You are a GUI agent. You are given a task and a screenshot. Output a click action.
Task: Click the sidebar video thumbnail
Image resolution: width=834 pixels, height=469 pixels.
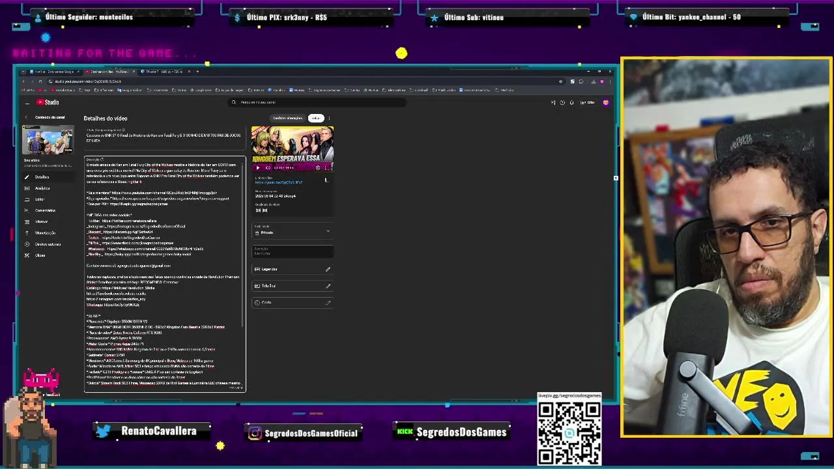(48, 140)
